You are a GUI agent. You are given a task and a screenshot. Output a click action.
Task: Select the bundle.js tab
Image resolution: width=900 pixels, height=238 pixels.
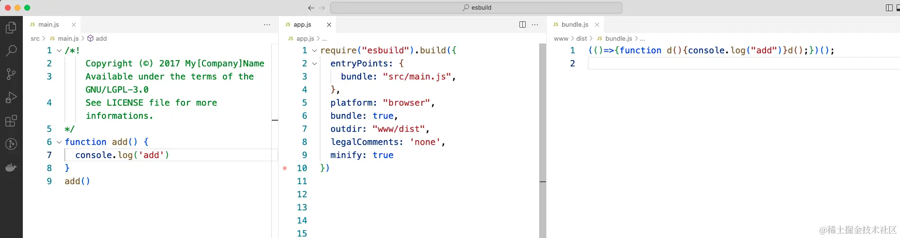[575, 25]
